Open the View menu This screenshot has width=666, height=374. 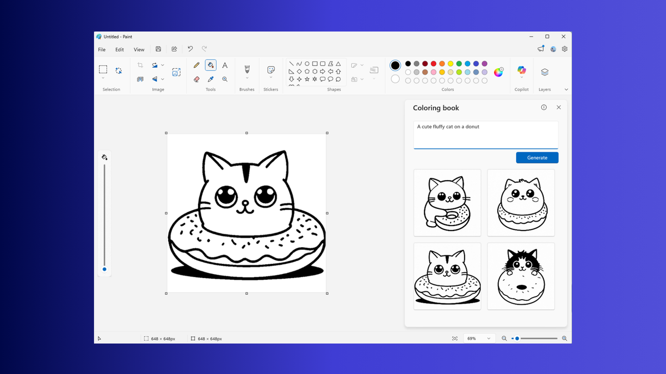coord(139,49)
